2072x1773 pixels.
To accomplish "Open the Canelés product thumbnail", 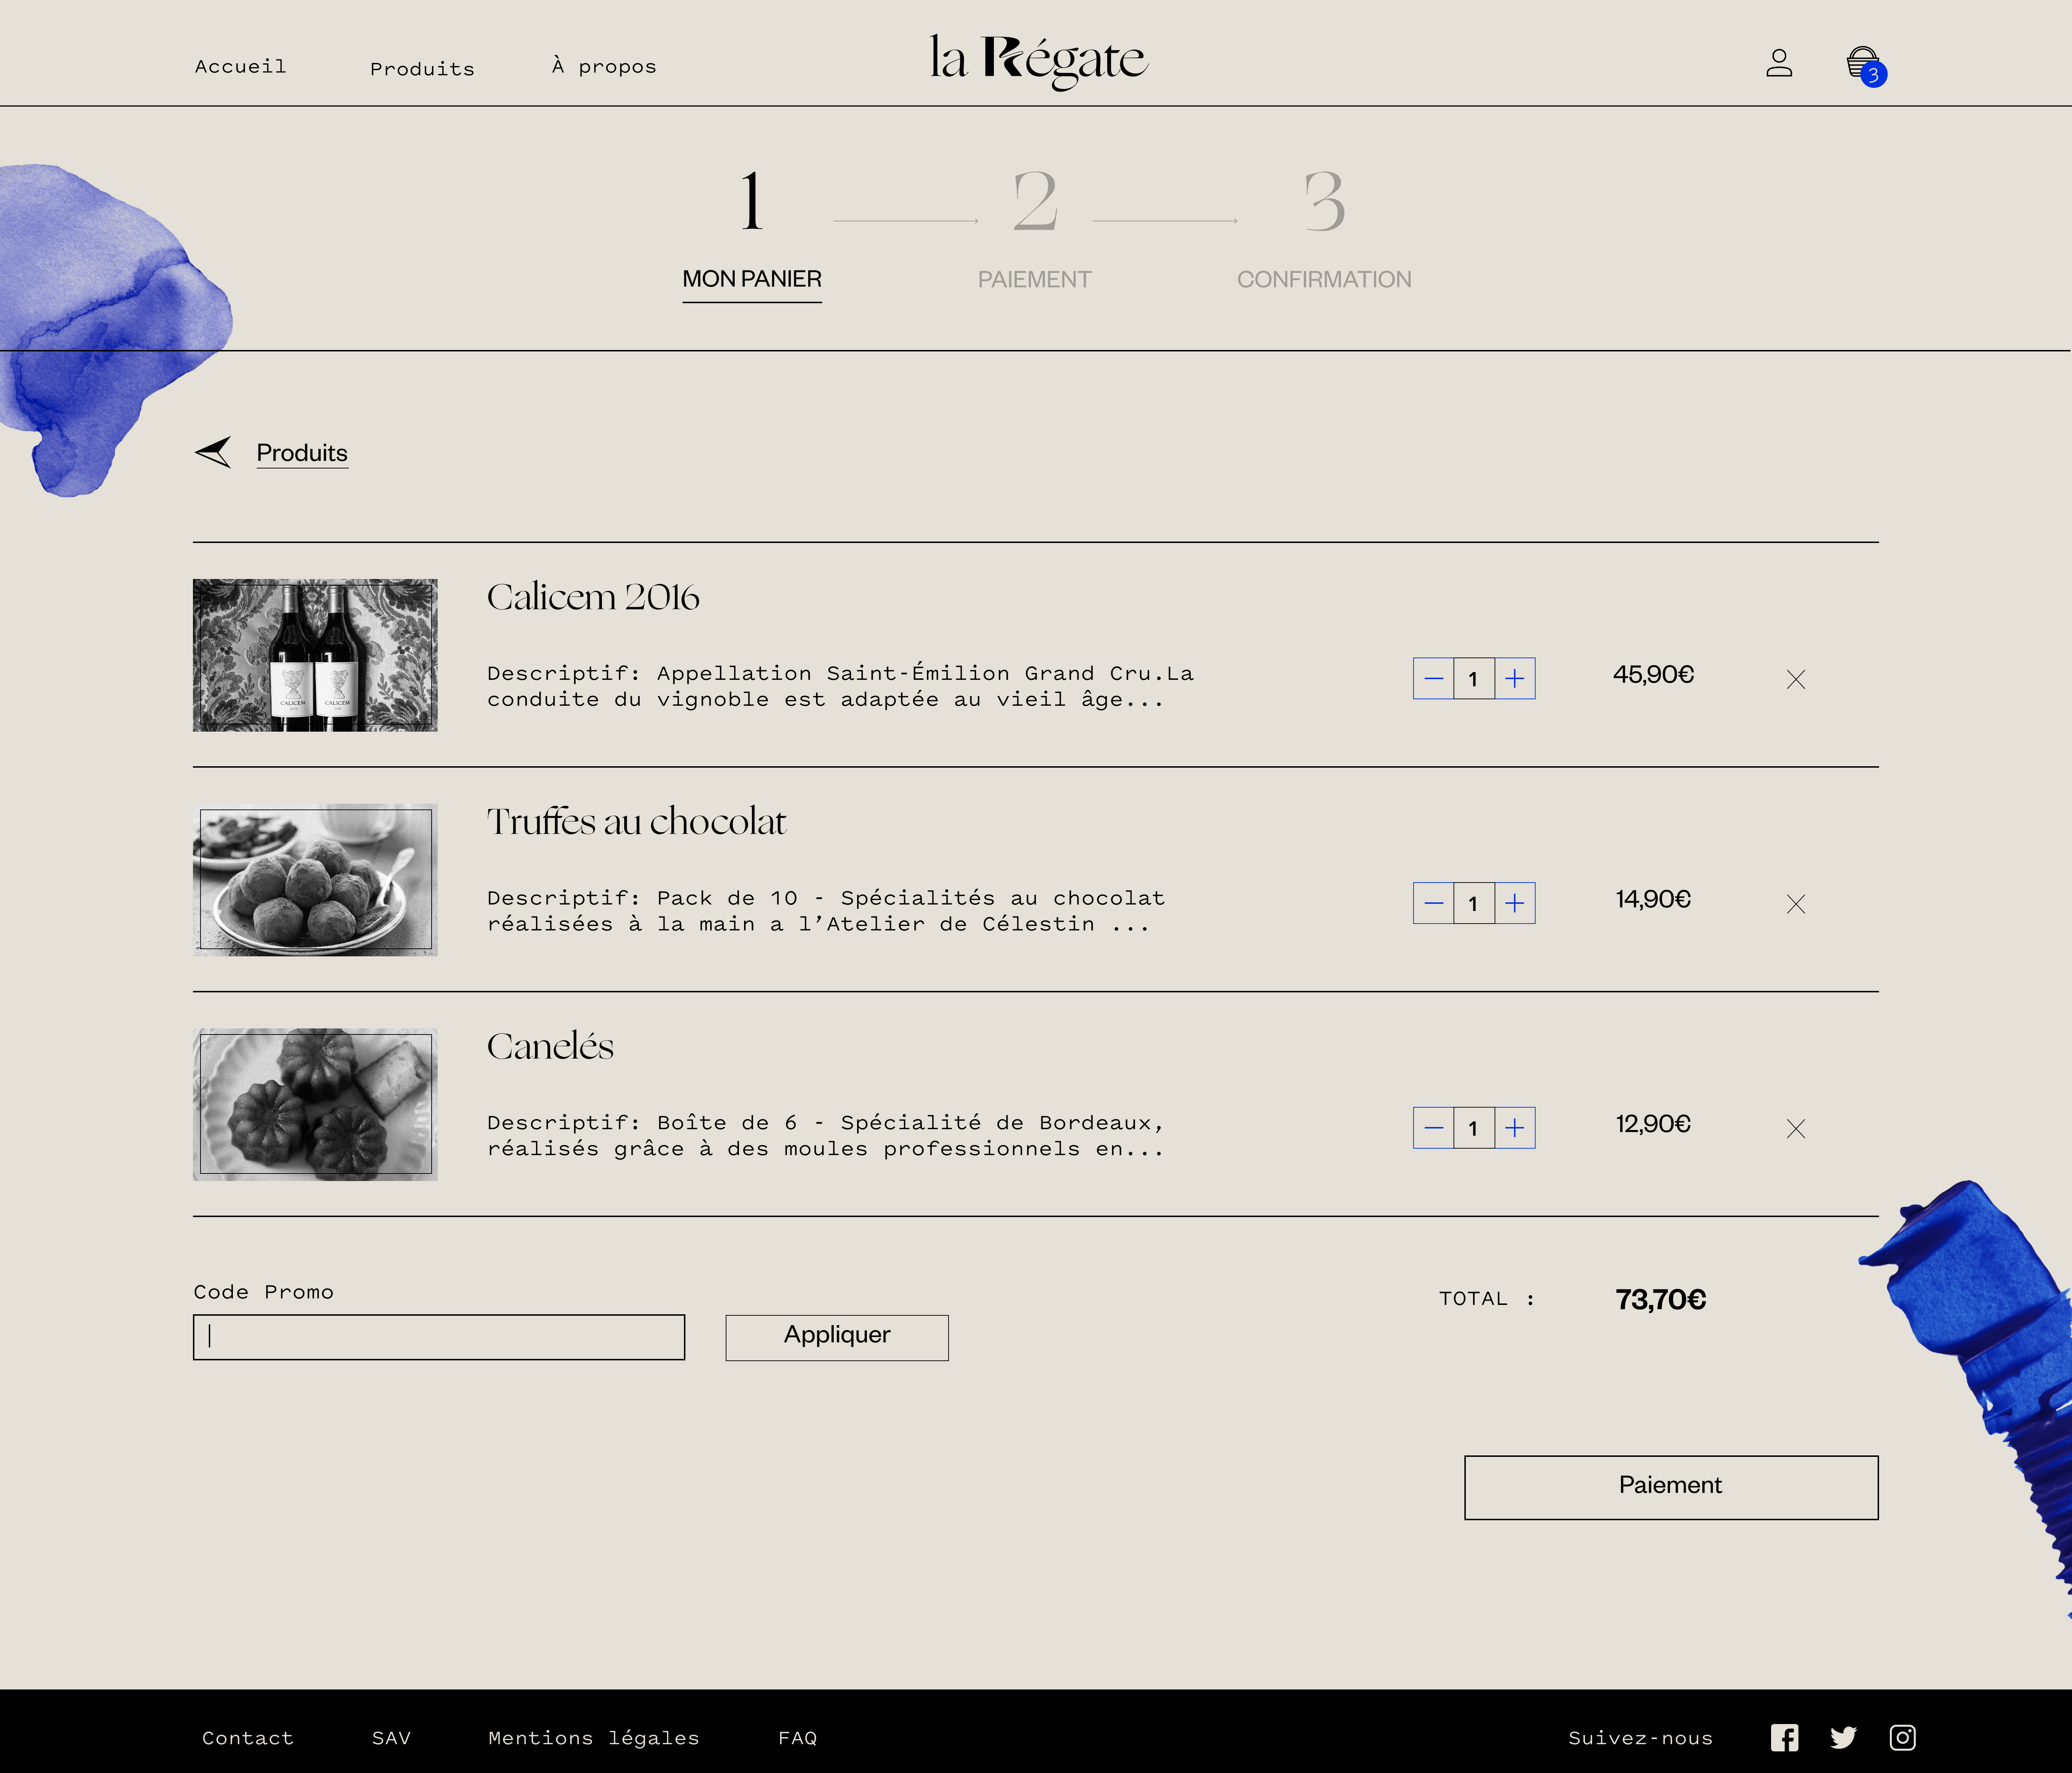I will click(x=315, y=1105).
